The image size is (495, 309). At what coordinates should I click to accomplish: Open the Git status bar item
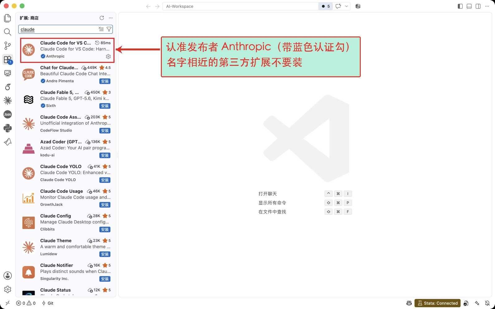[48, 303]
